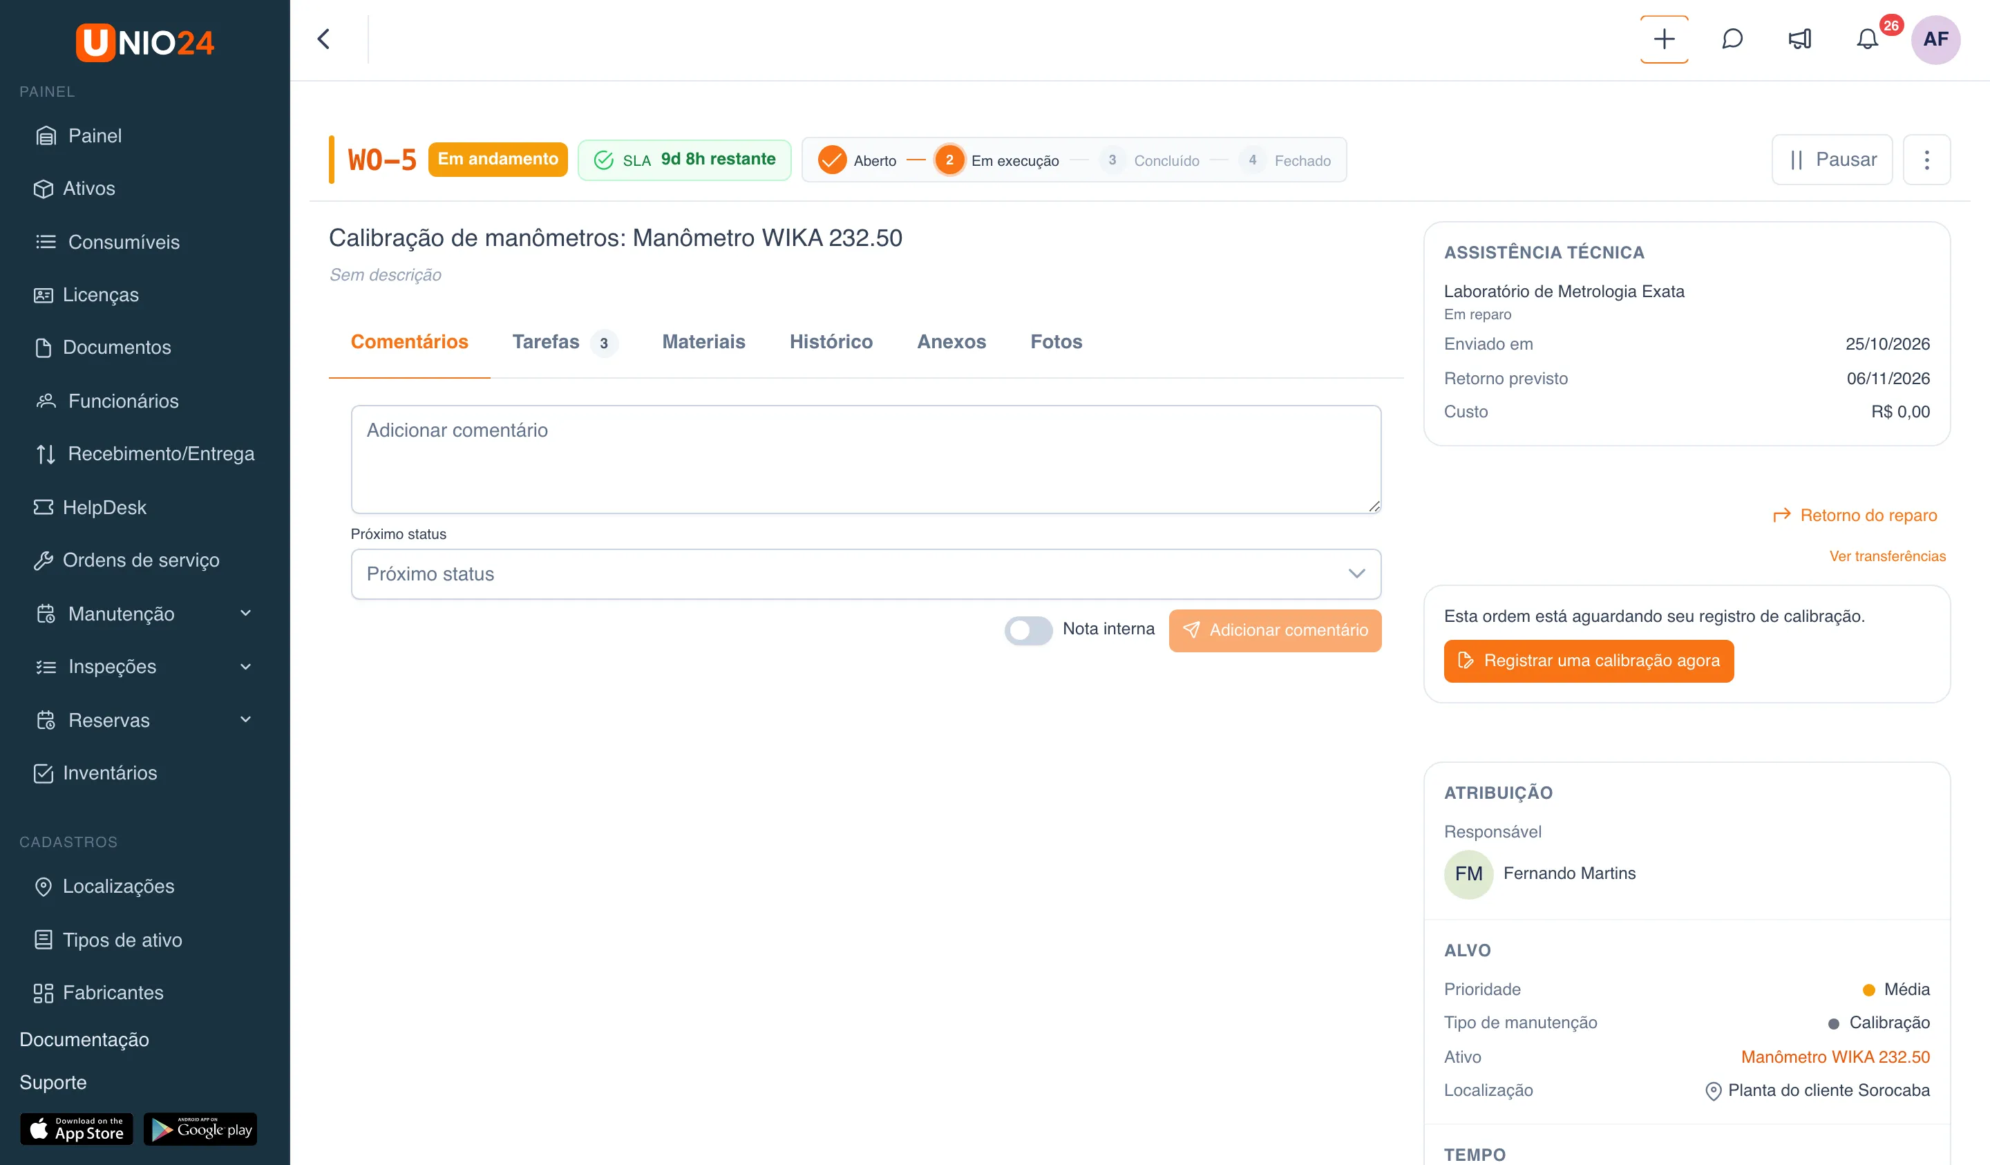Click the App Store download badge
This screenshot has height=1165, width=1990.
click(77, 1128)
